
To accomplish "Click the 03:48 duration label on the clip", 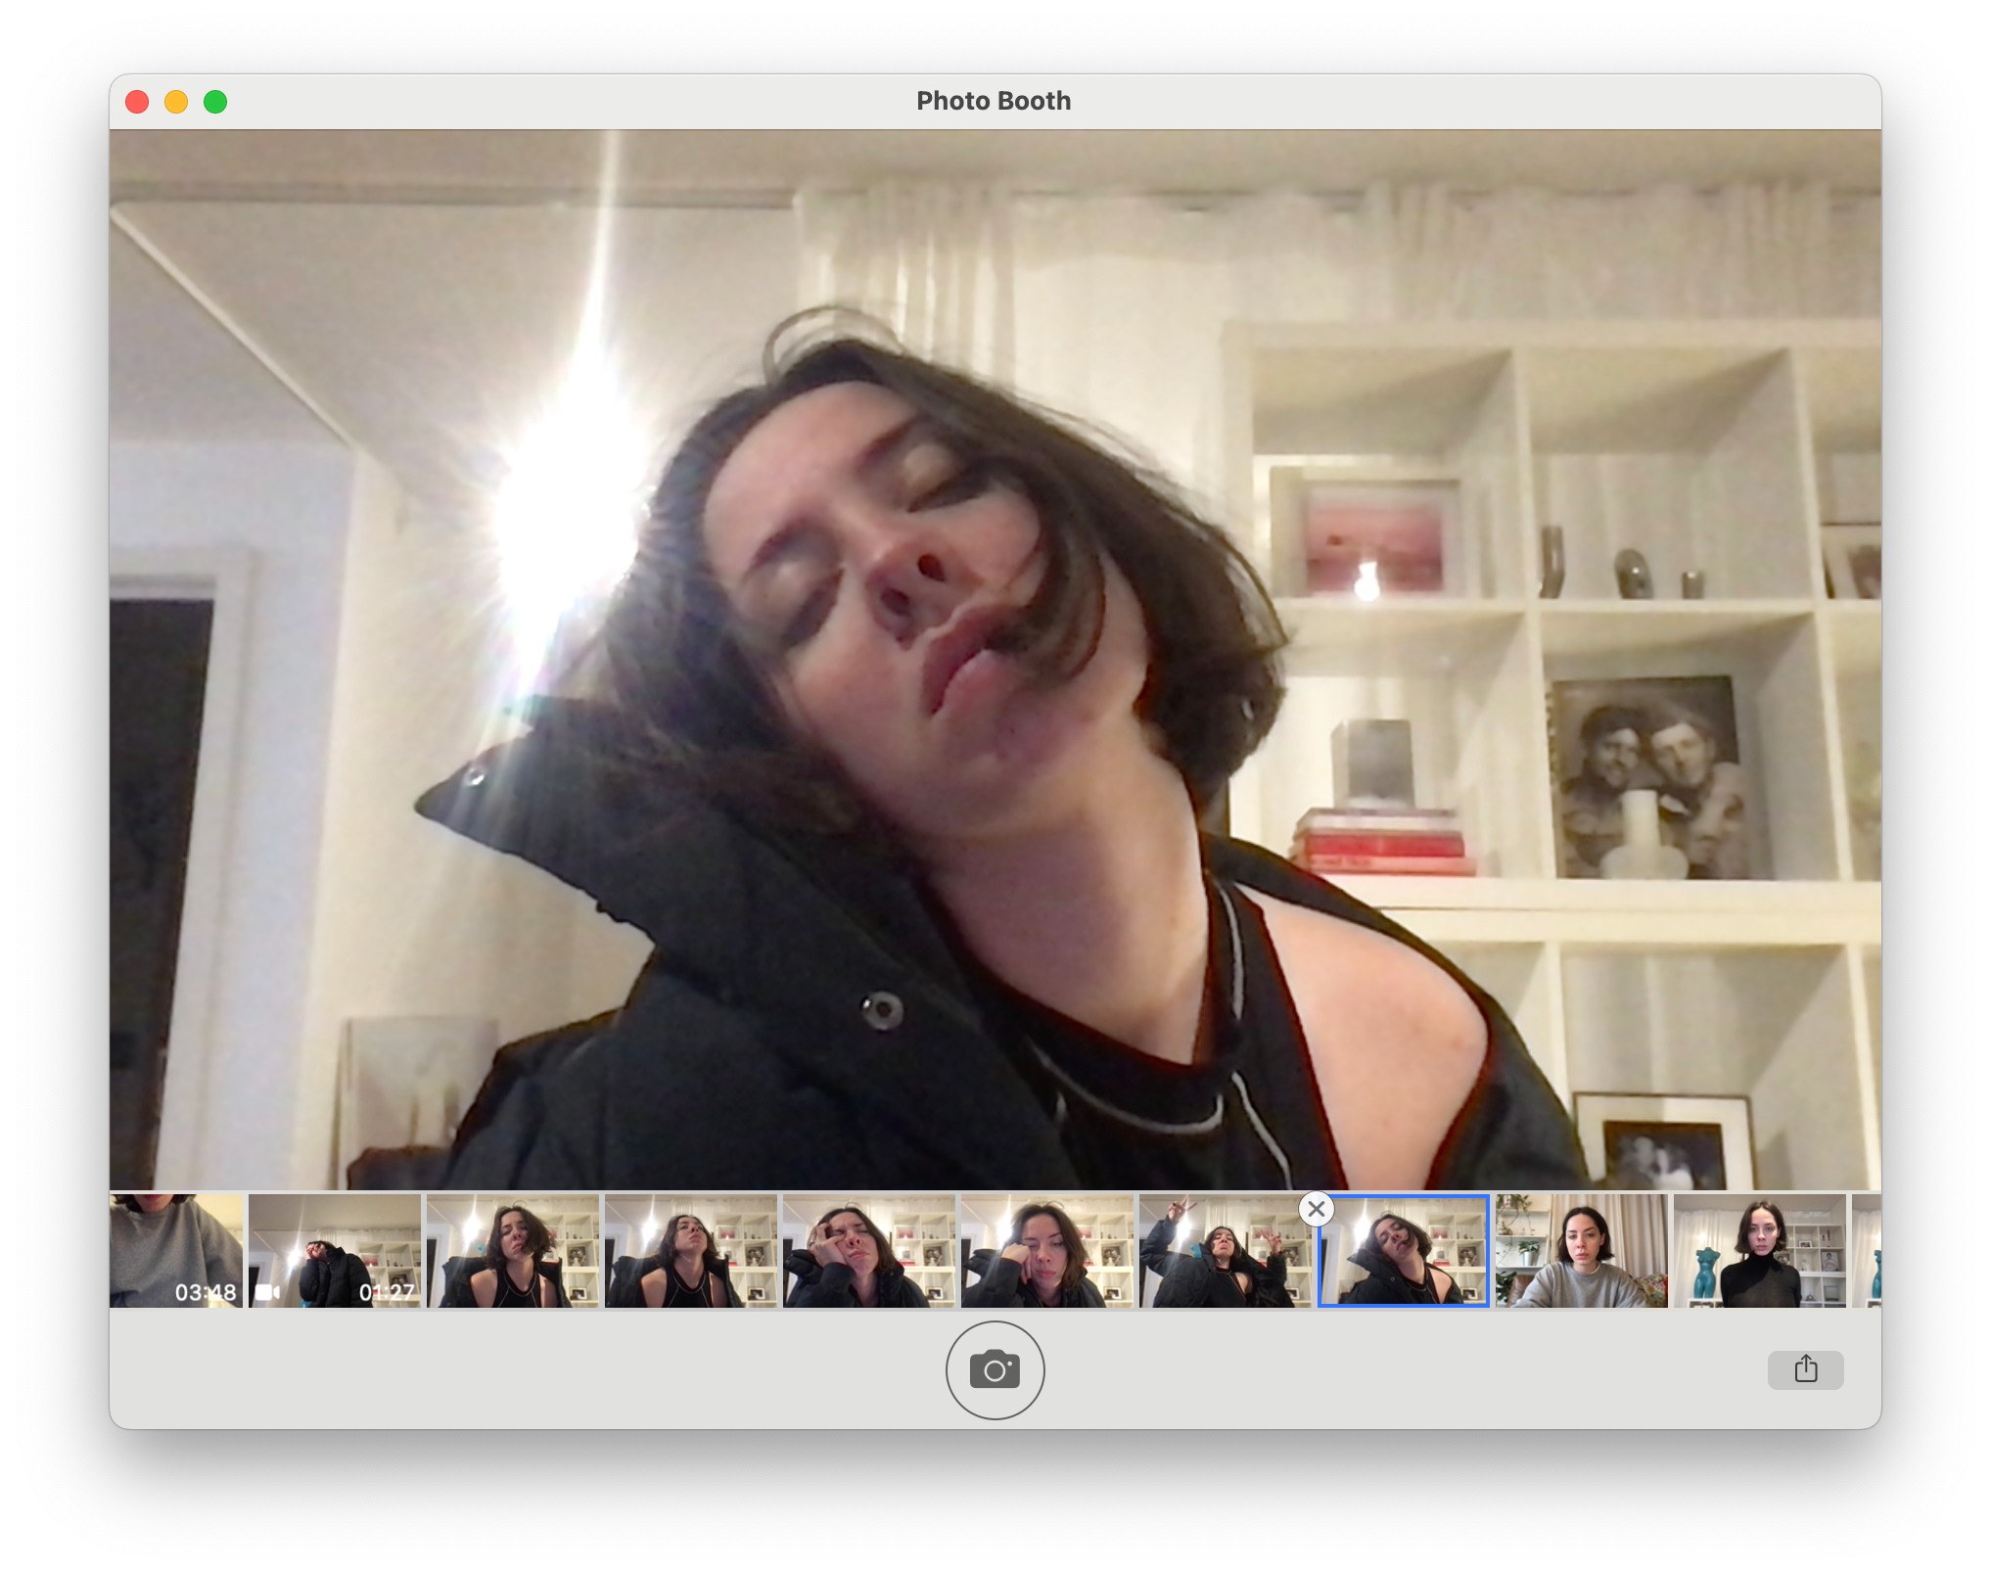I will 206,1292.
